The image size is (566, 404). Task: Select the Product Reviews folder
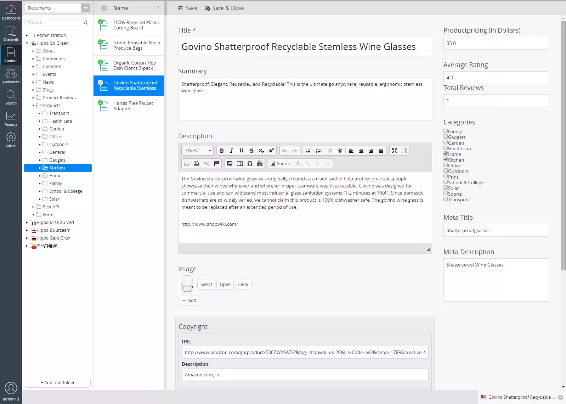(x=59, y=98)
